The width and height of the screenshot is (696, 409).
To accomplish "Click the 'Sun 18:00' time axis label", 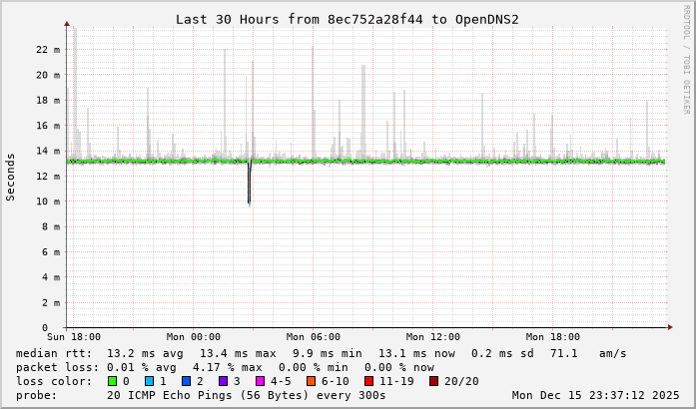I will tap(73, 337).
